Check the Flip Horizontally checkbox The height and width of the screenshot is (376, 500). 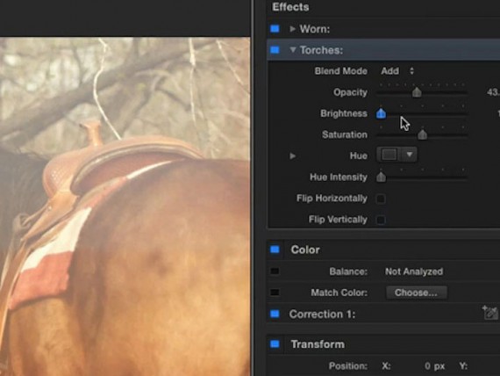point(381,199)
